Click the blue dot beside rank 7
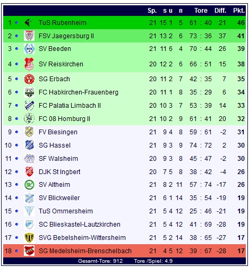249x267 pixels. point(16,106)
